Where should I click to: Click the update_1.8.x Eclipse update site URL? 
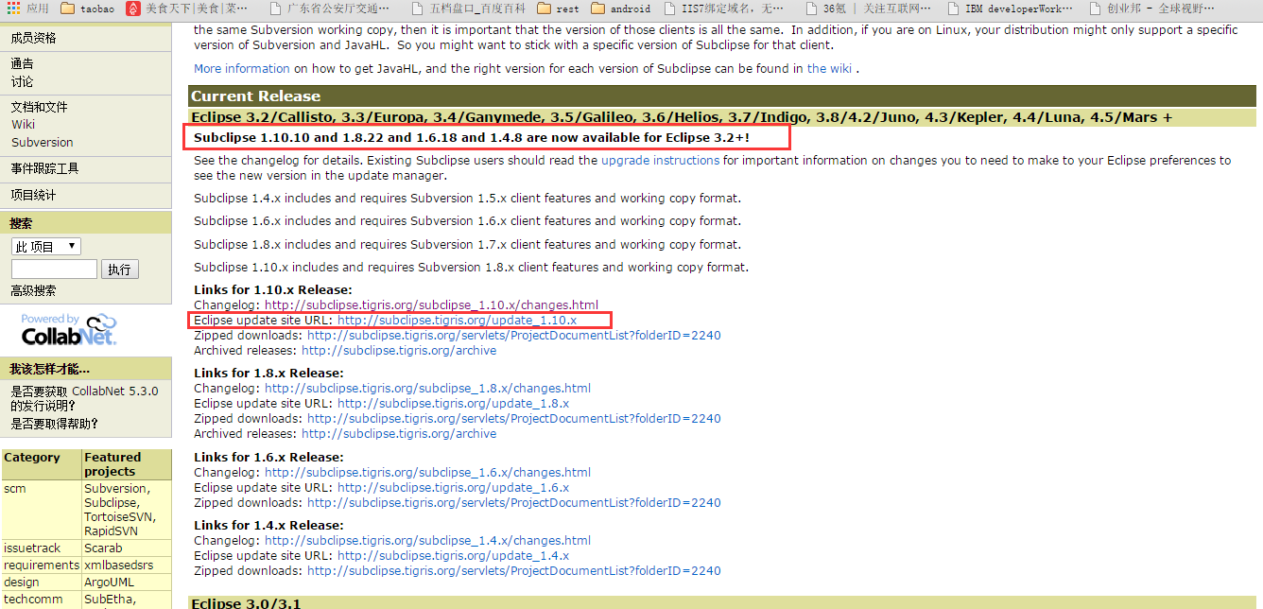(453, 403)
